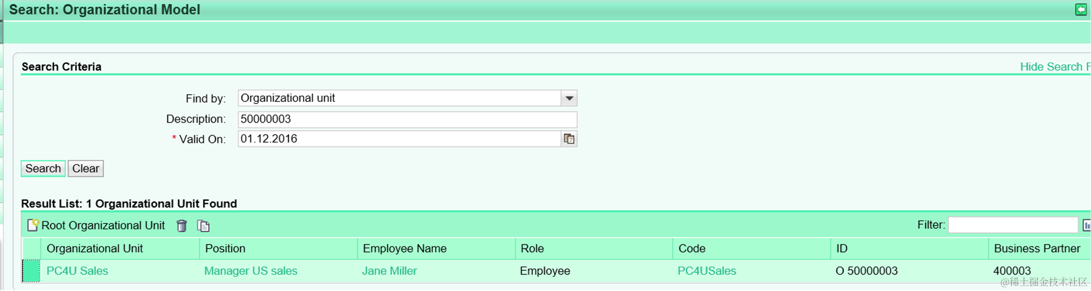The image size is (1091, 291).
Task: Focus the Valid On date field
Action: [x=399, y=139]
